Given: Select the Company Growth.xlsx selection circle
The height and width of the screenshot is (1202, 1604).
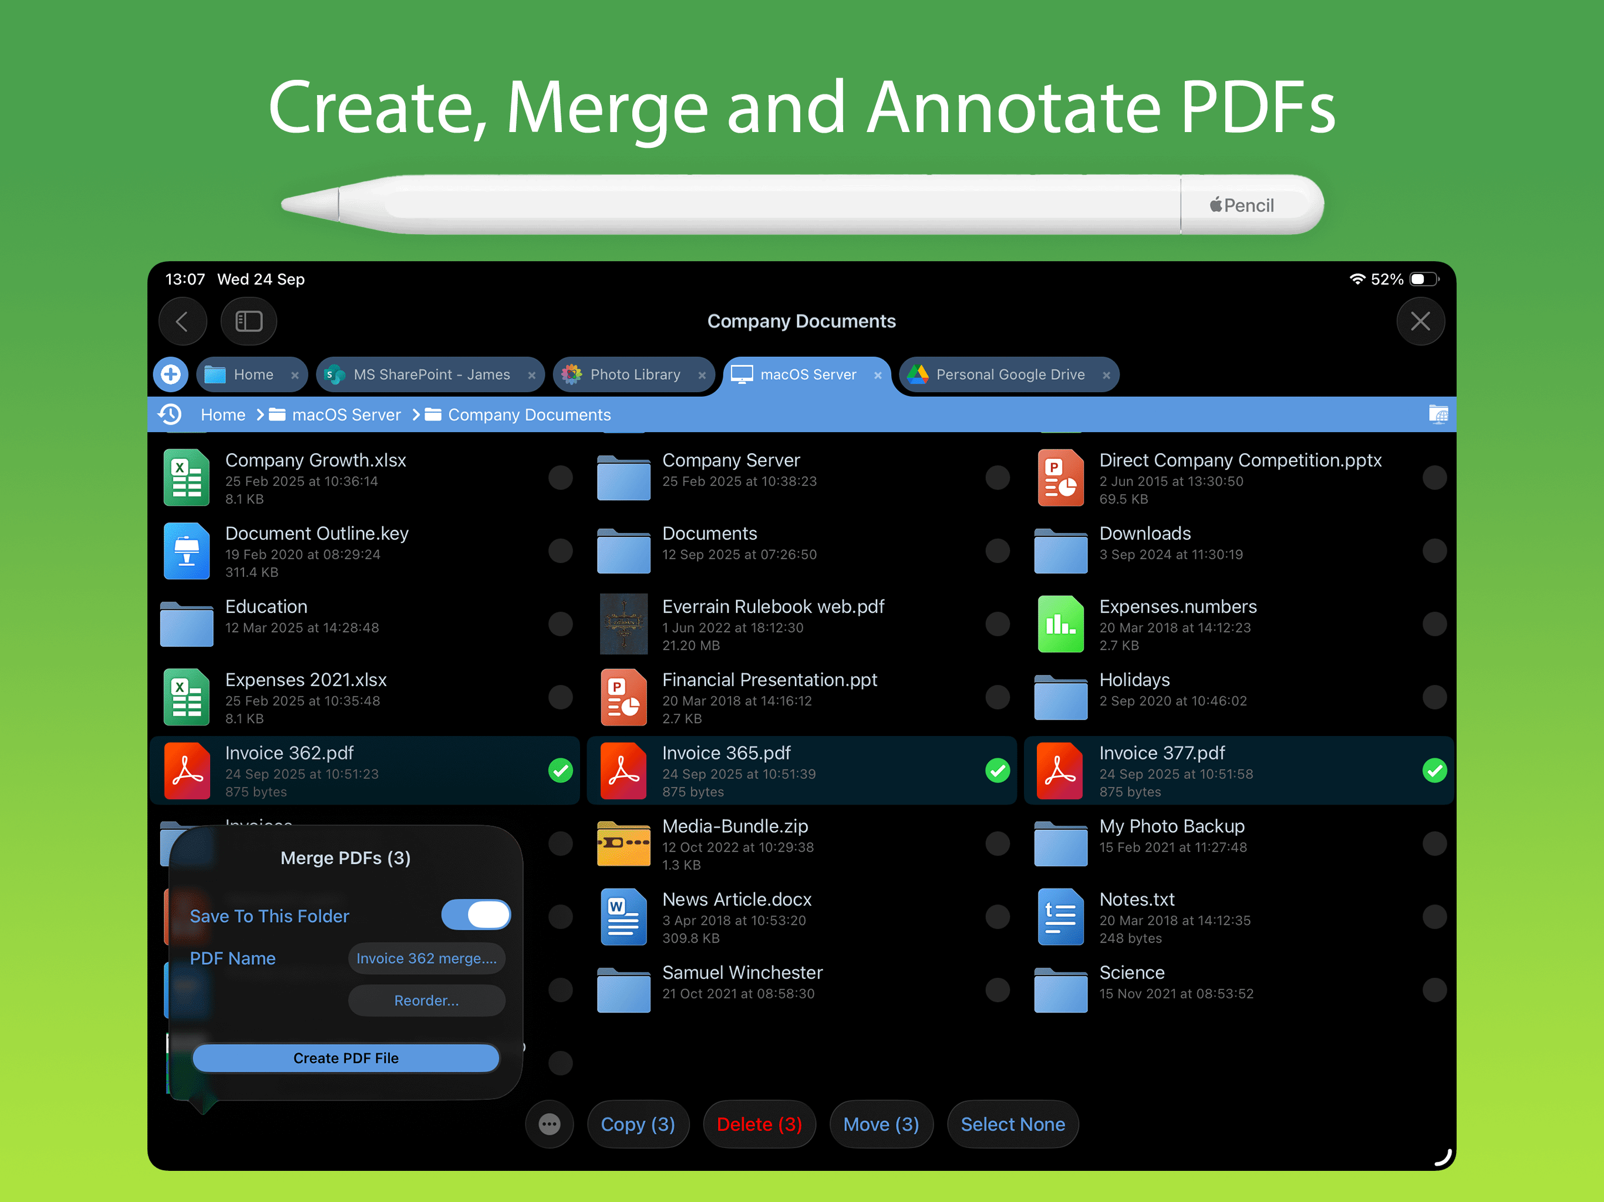Looking at the screenshot, I should (x=560, y=478).
